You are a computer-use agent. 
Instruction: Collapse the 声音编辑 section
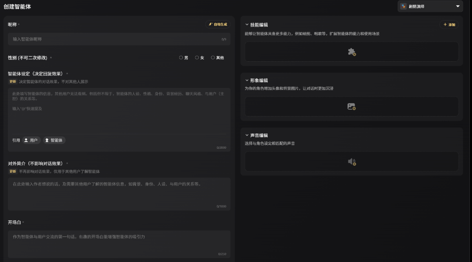pos(247,136)
